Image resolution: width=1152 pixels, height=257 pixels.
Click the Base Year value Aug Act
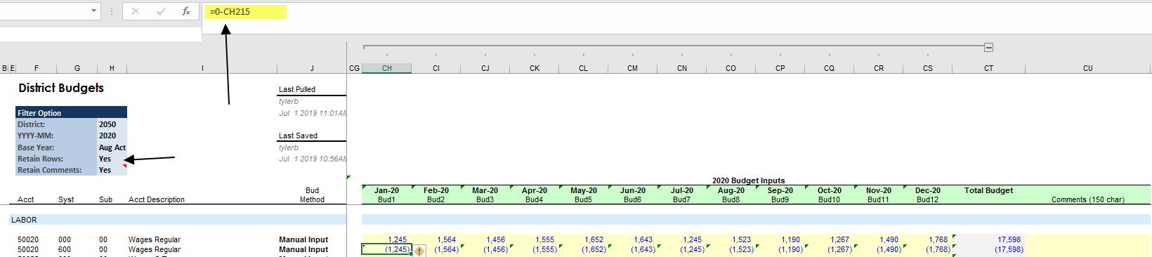[x=112, y=147]
